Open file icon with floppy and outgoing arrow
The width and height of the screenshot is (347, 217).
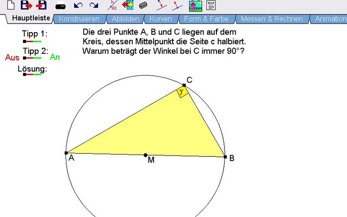pos(26,5)
